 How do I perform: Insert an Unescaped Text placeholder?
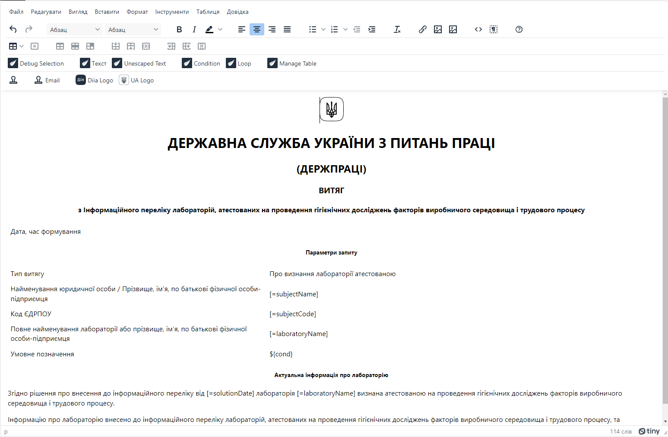pos(139,63)
